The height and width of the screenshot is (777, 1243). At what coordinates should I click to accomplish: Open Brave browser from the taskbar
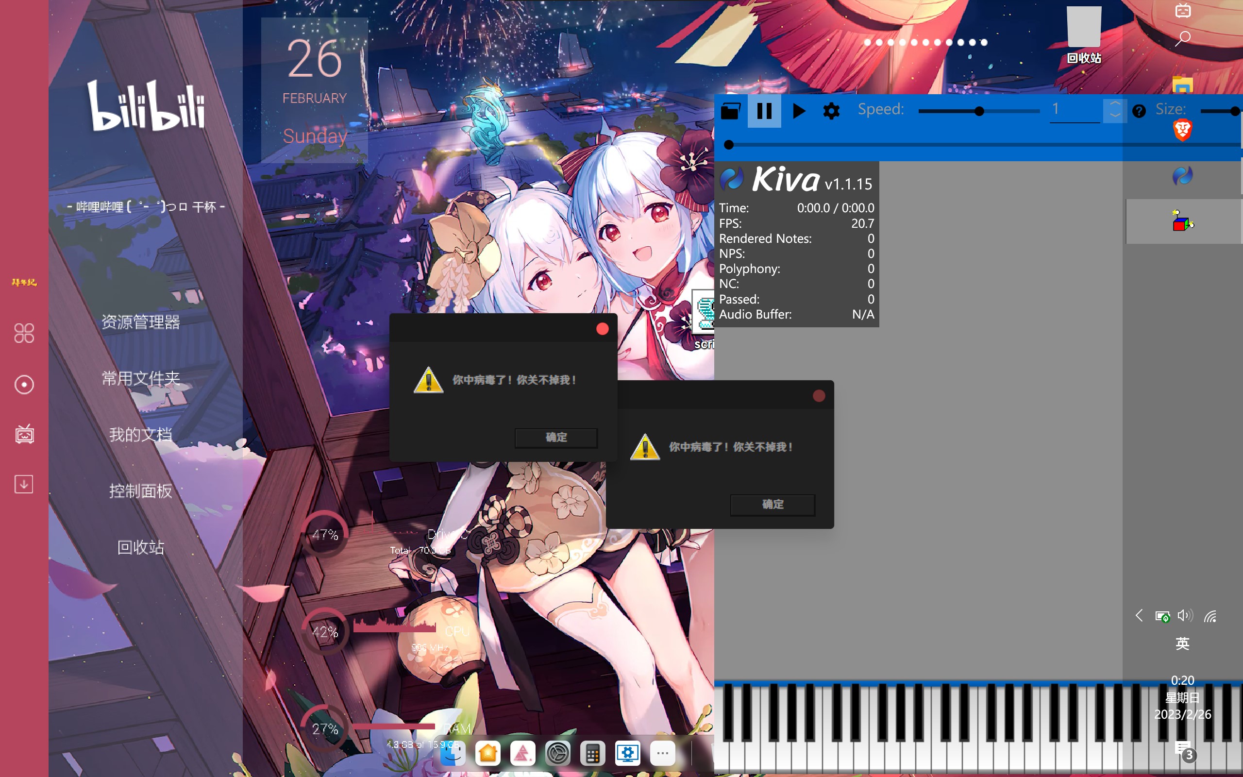pos(1182,131)
